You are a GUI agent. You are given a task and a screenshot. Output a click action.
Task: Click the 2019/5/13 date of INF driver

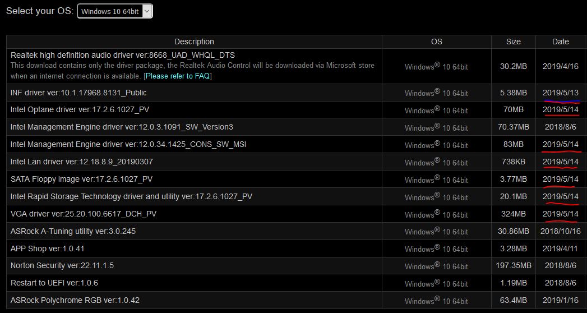point(561,93)
